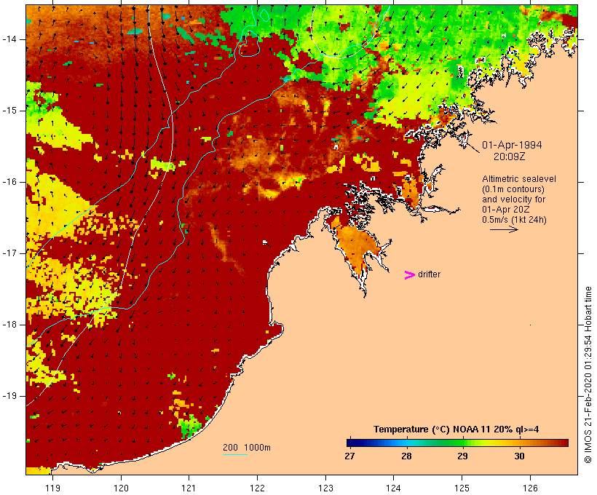Click the 'drifter' legend label

429,274
